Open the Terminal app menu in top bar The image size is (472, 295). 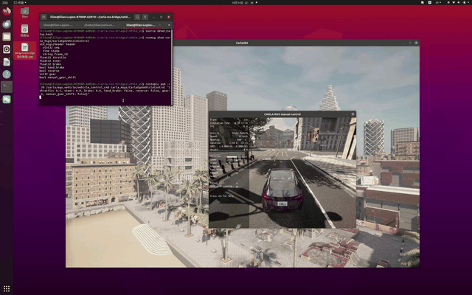pyautogui.click(x=20, y=2)
